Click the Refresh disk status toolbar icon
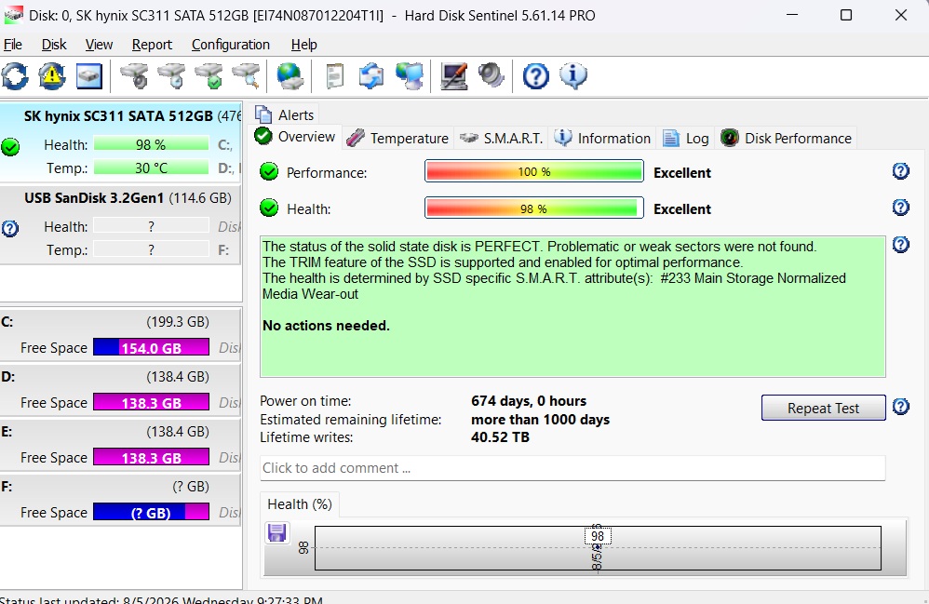Image resolution: width=929 pixels, height=604 pixels. (x=15, y=76)
